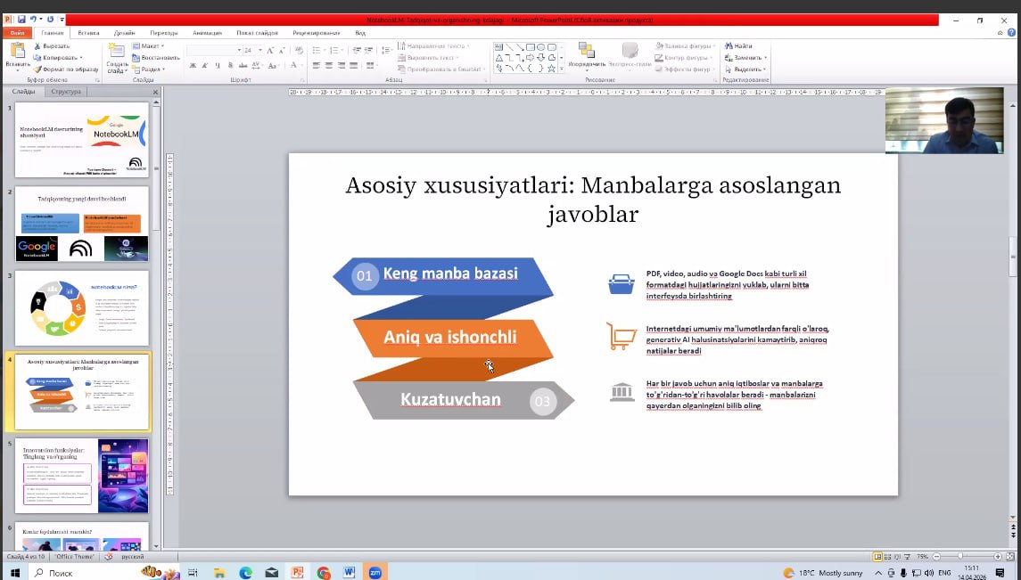Toggle underline formatting (Ч) in the ribbon
Image resolution: width=1021 pixels, height=580 pixels.
(x=218, y=65)
